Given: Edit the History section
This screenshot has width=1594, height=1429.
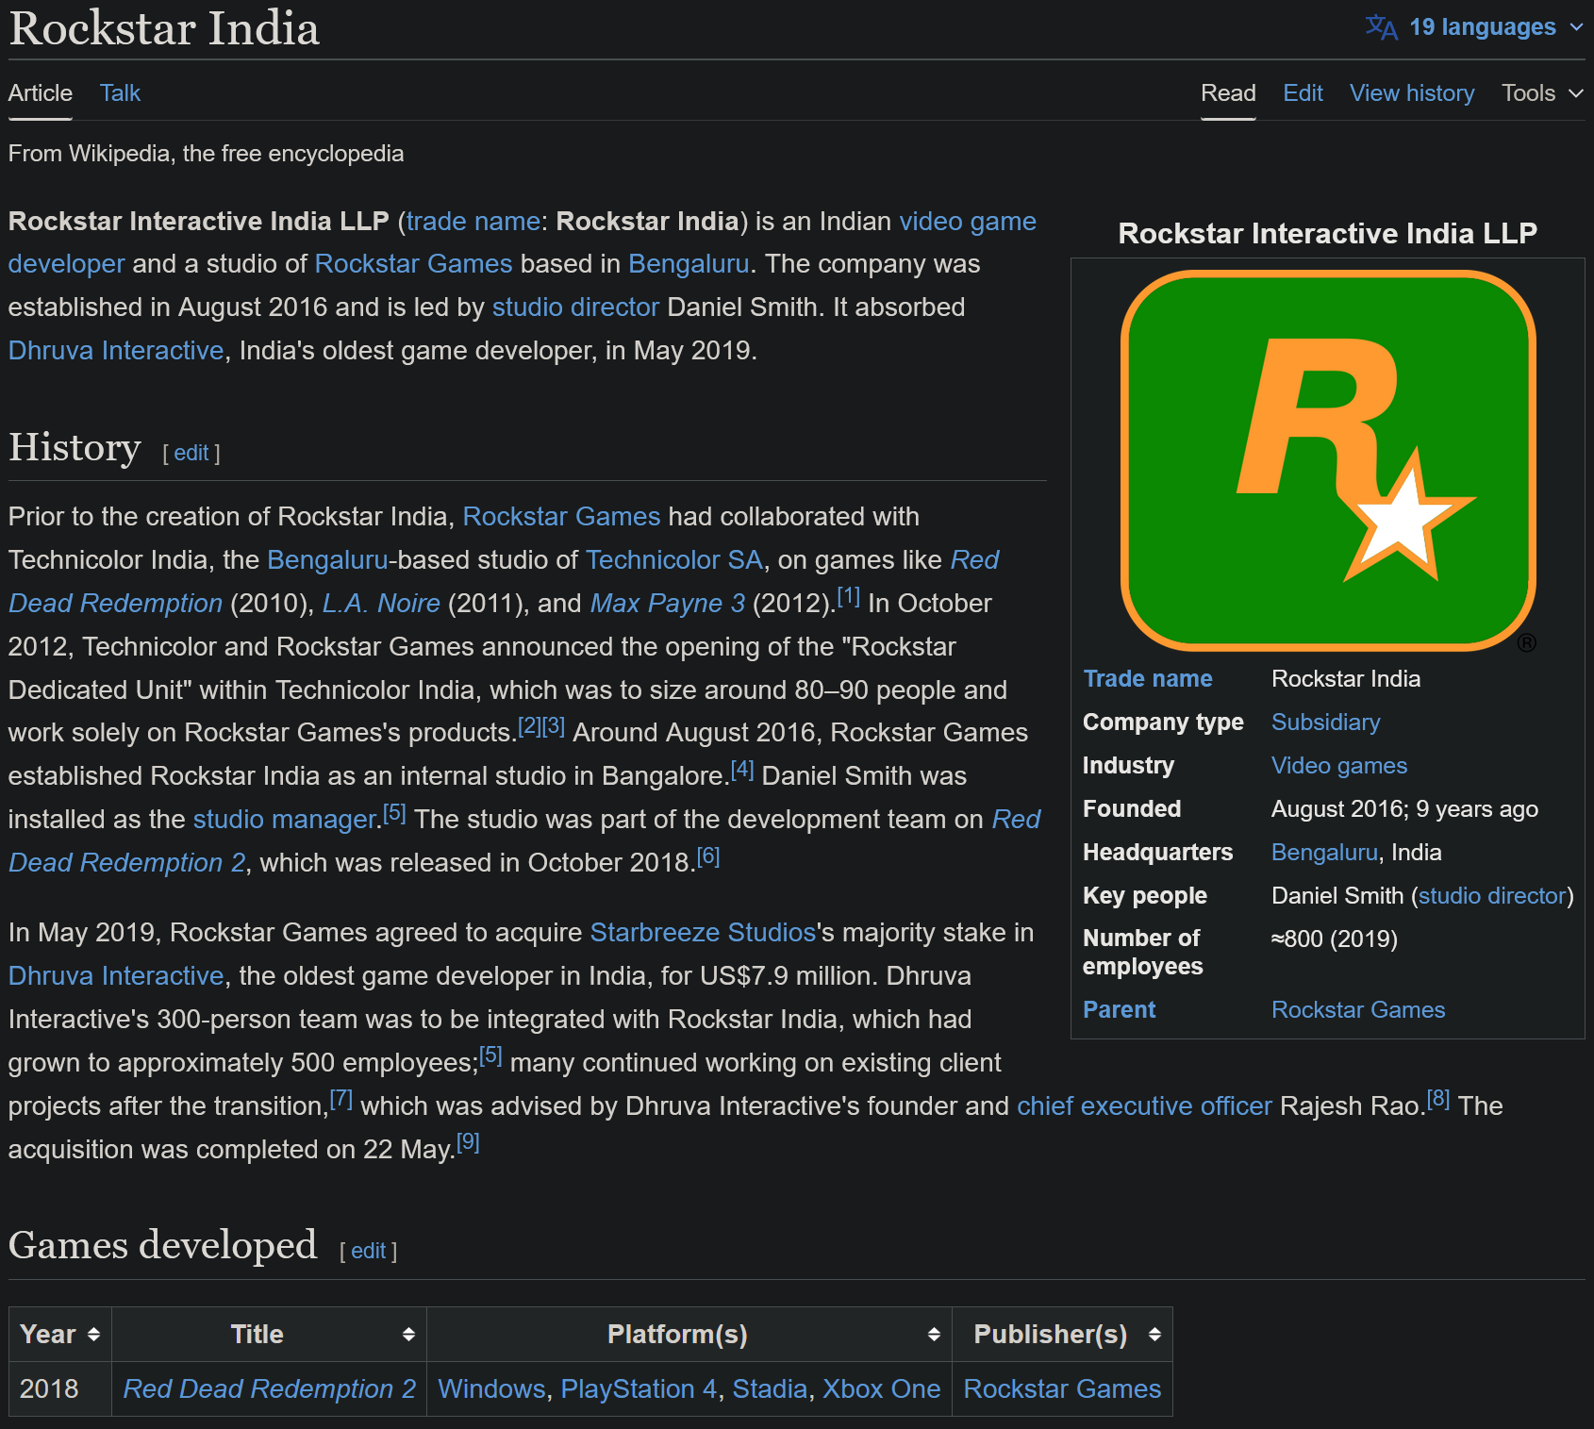Looking at the screenshot, I should coord(191,453).
